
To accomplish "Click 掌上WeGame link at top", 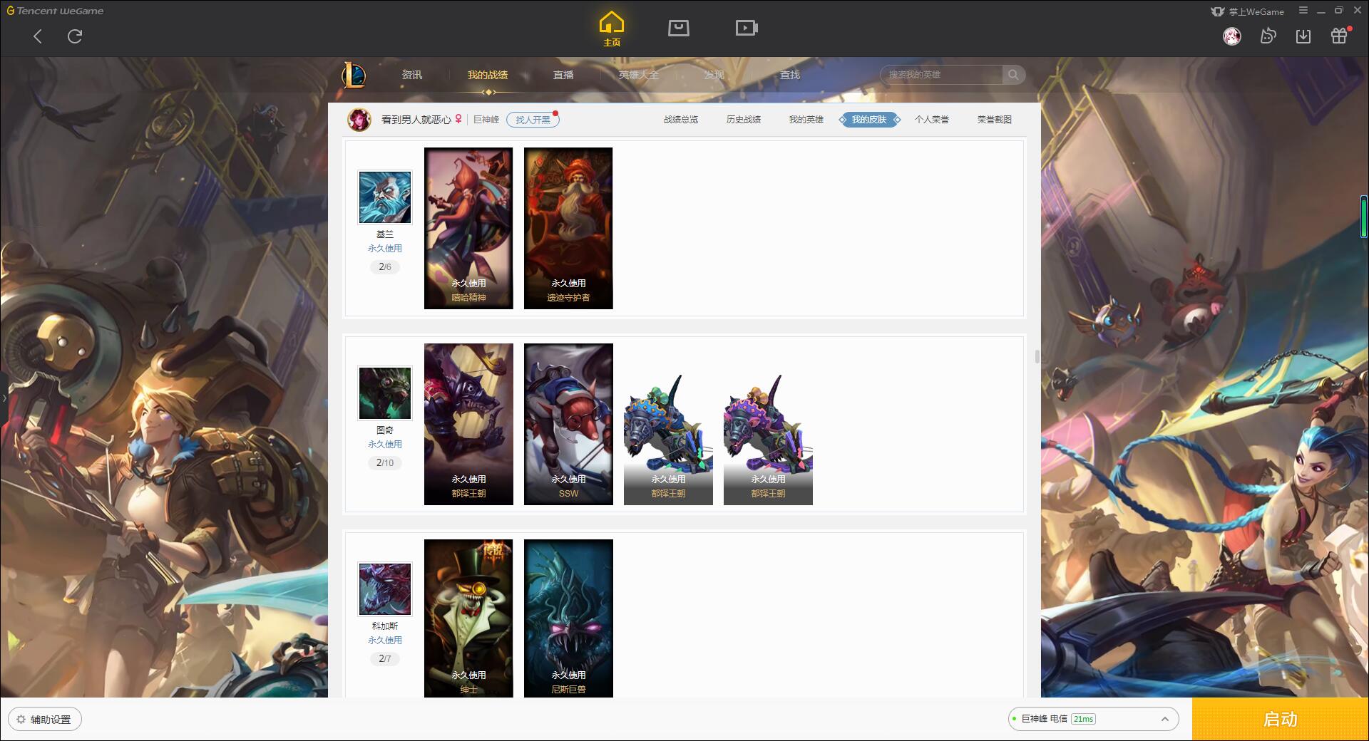I will coord(1248,11).
